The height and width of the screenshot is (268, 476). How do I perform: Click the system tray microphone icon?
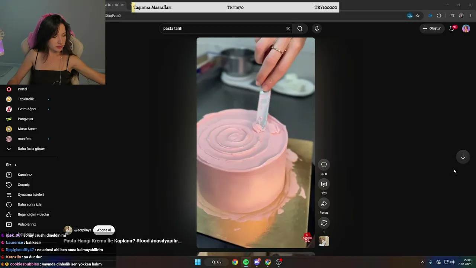click(x=431, y=262)
